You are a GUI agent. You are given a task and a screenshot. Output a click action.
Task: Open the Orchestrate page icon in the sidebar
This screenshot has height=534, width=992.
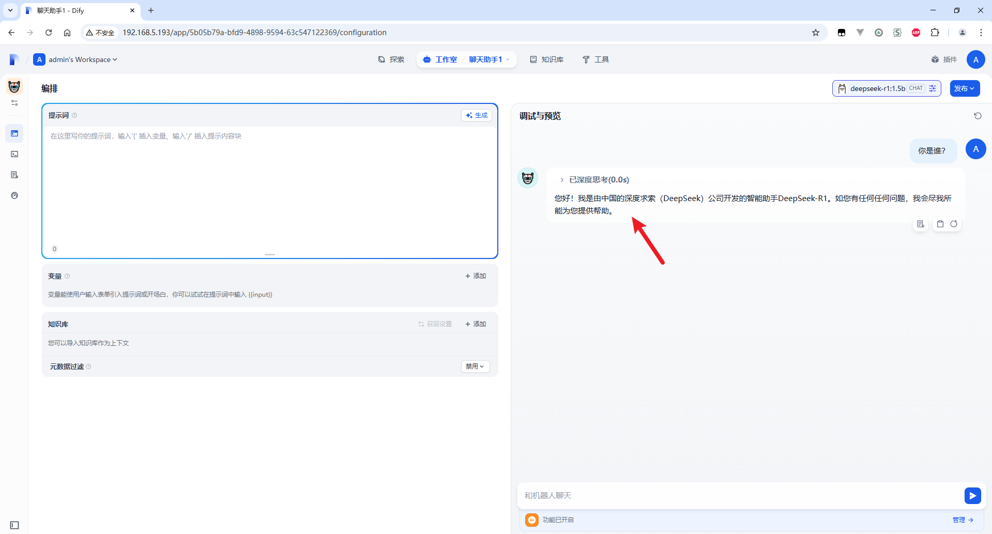pos(14,133)
